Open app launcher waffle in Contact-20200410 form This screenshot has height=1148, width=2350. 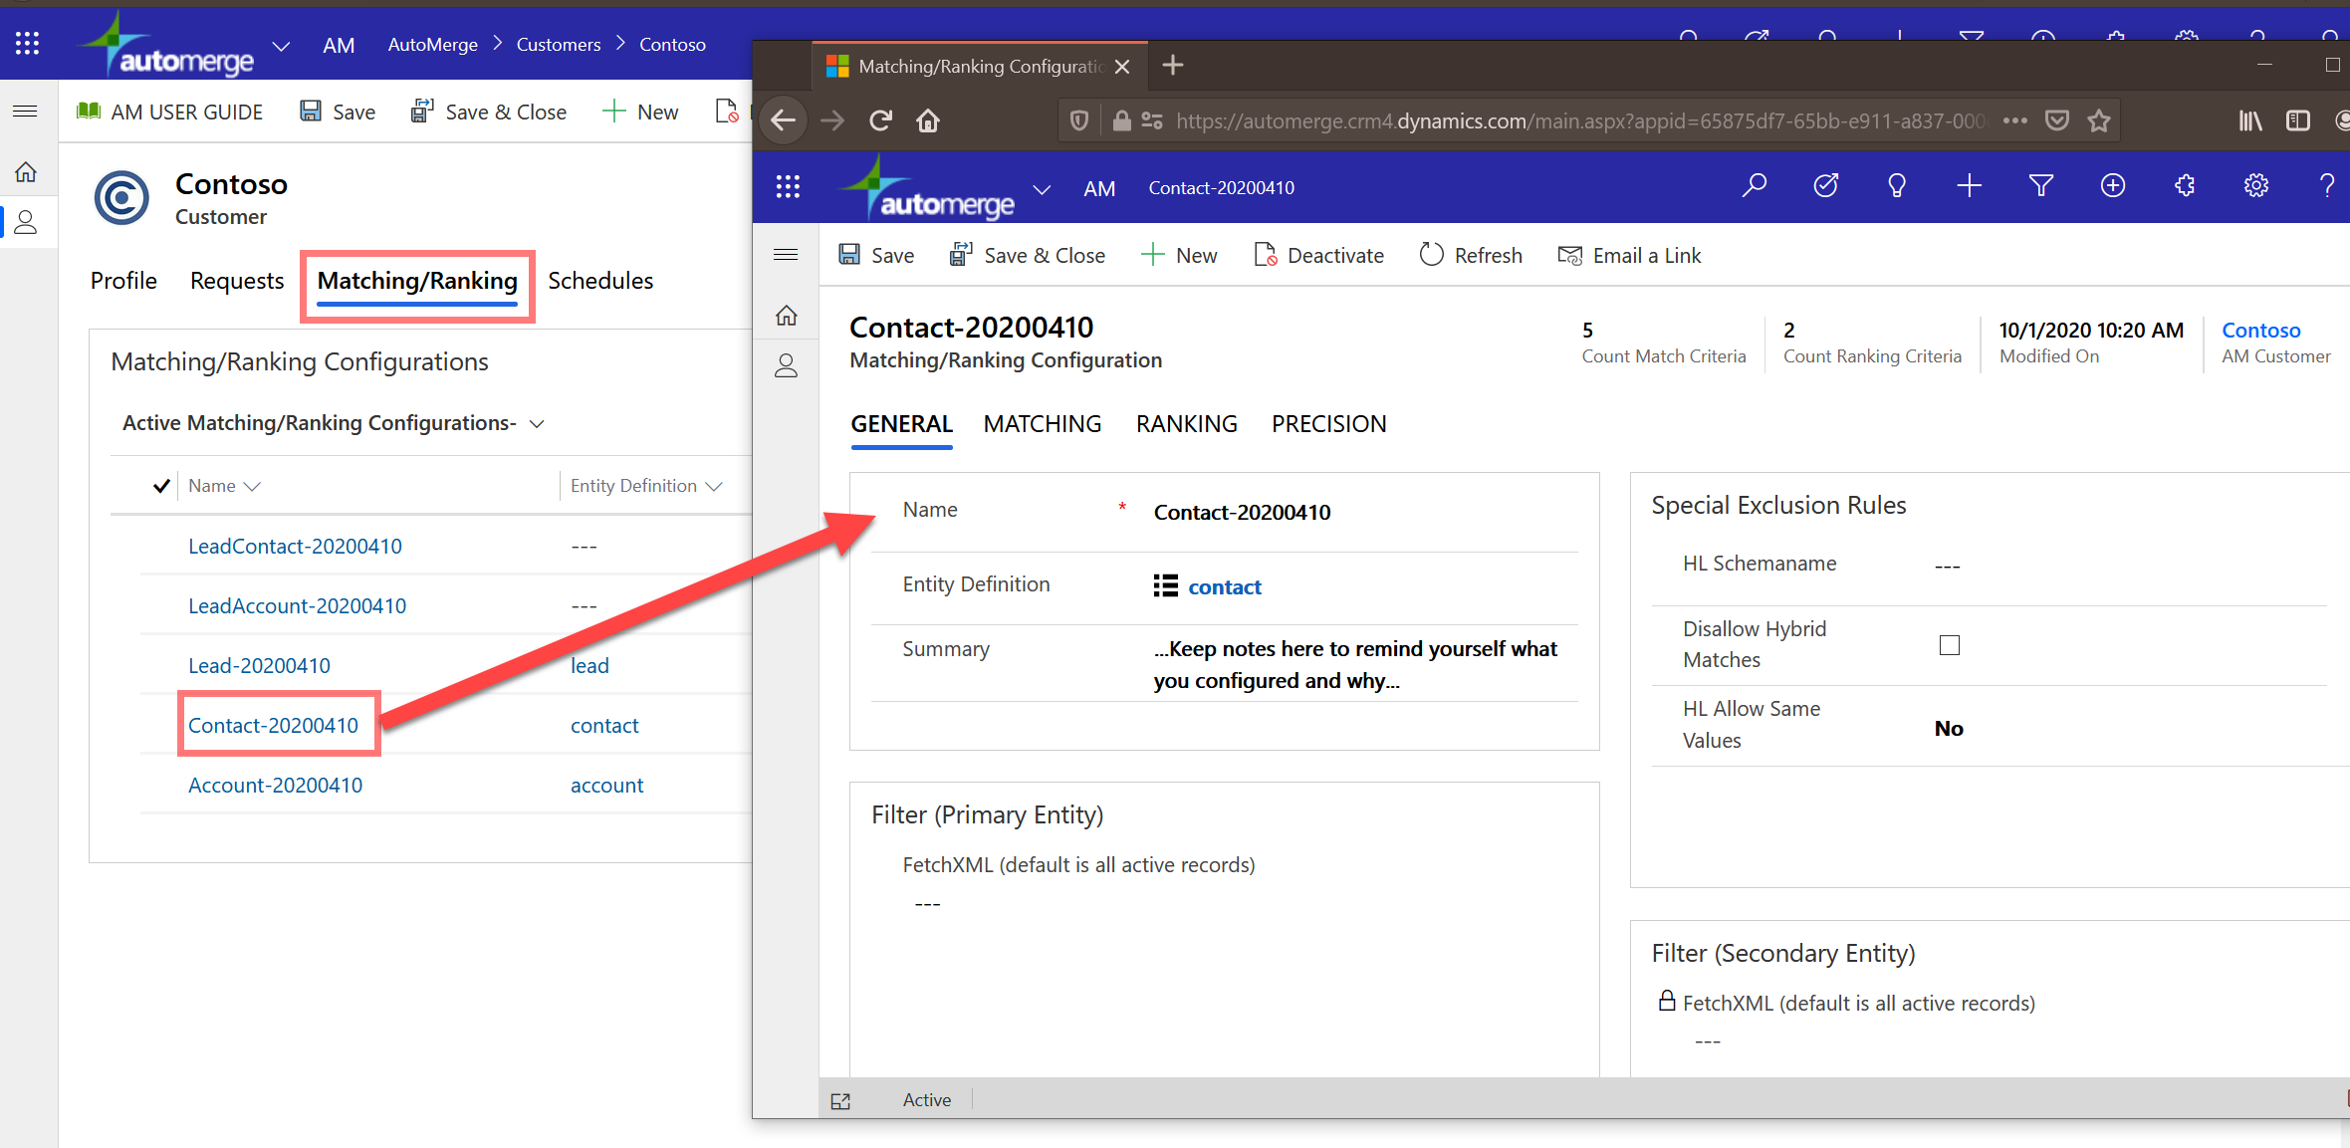[x=788, y=187]
